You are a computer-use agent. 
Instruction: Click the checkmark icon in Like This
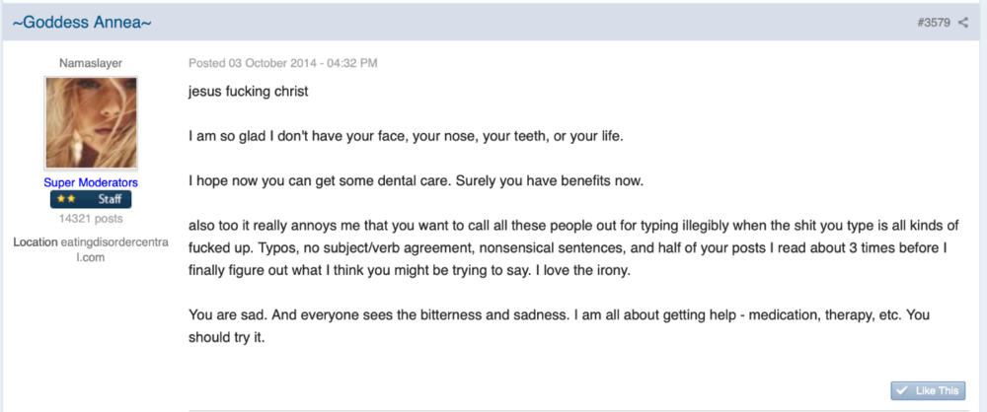(x=901, y=390)
